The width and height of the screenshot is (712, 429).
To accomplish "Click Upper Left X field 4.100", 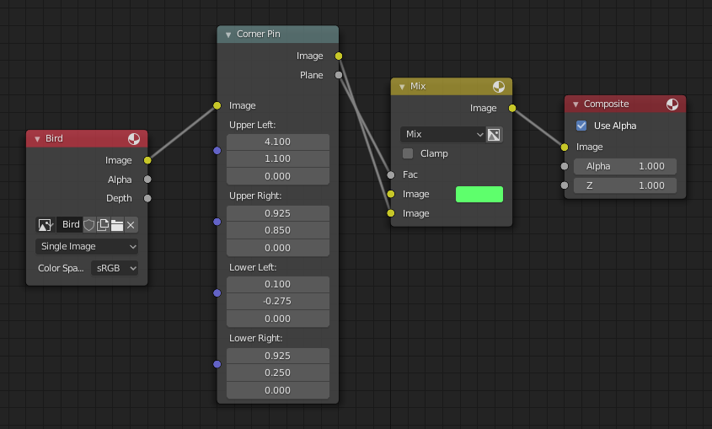I will [278, 142].
